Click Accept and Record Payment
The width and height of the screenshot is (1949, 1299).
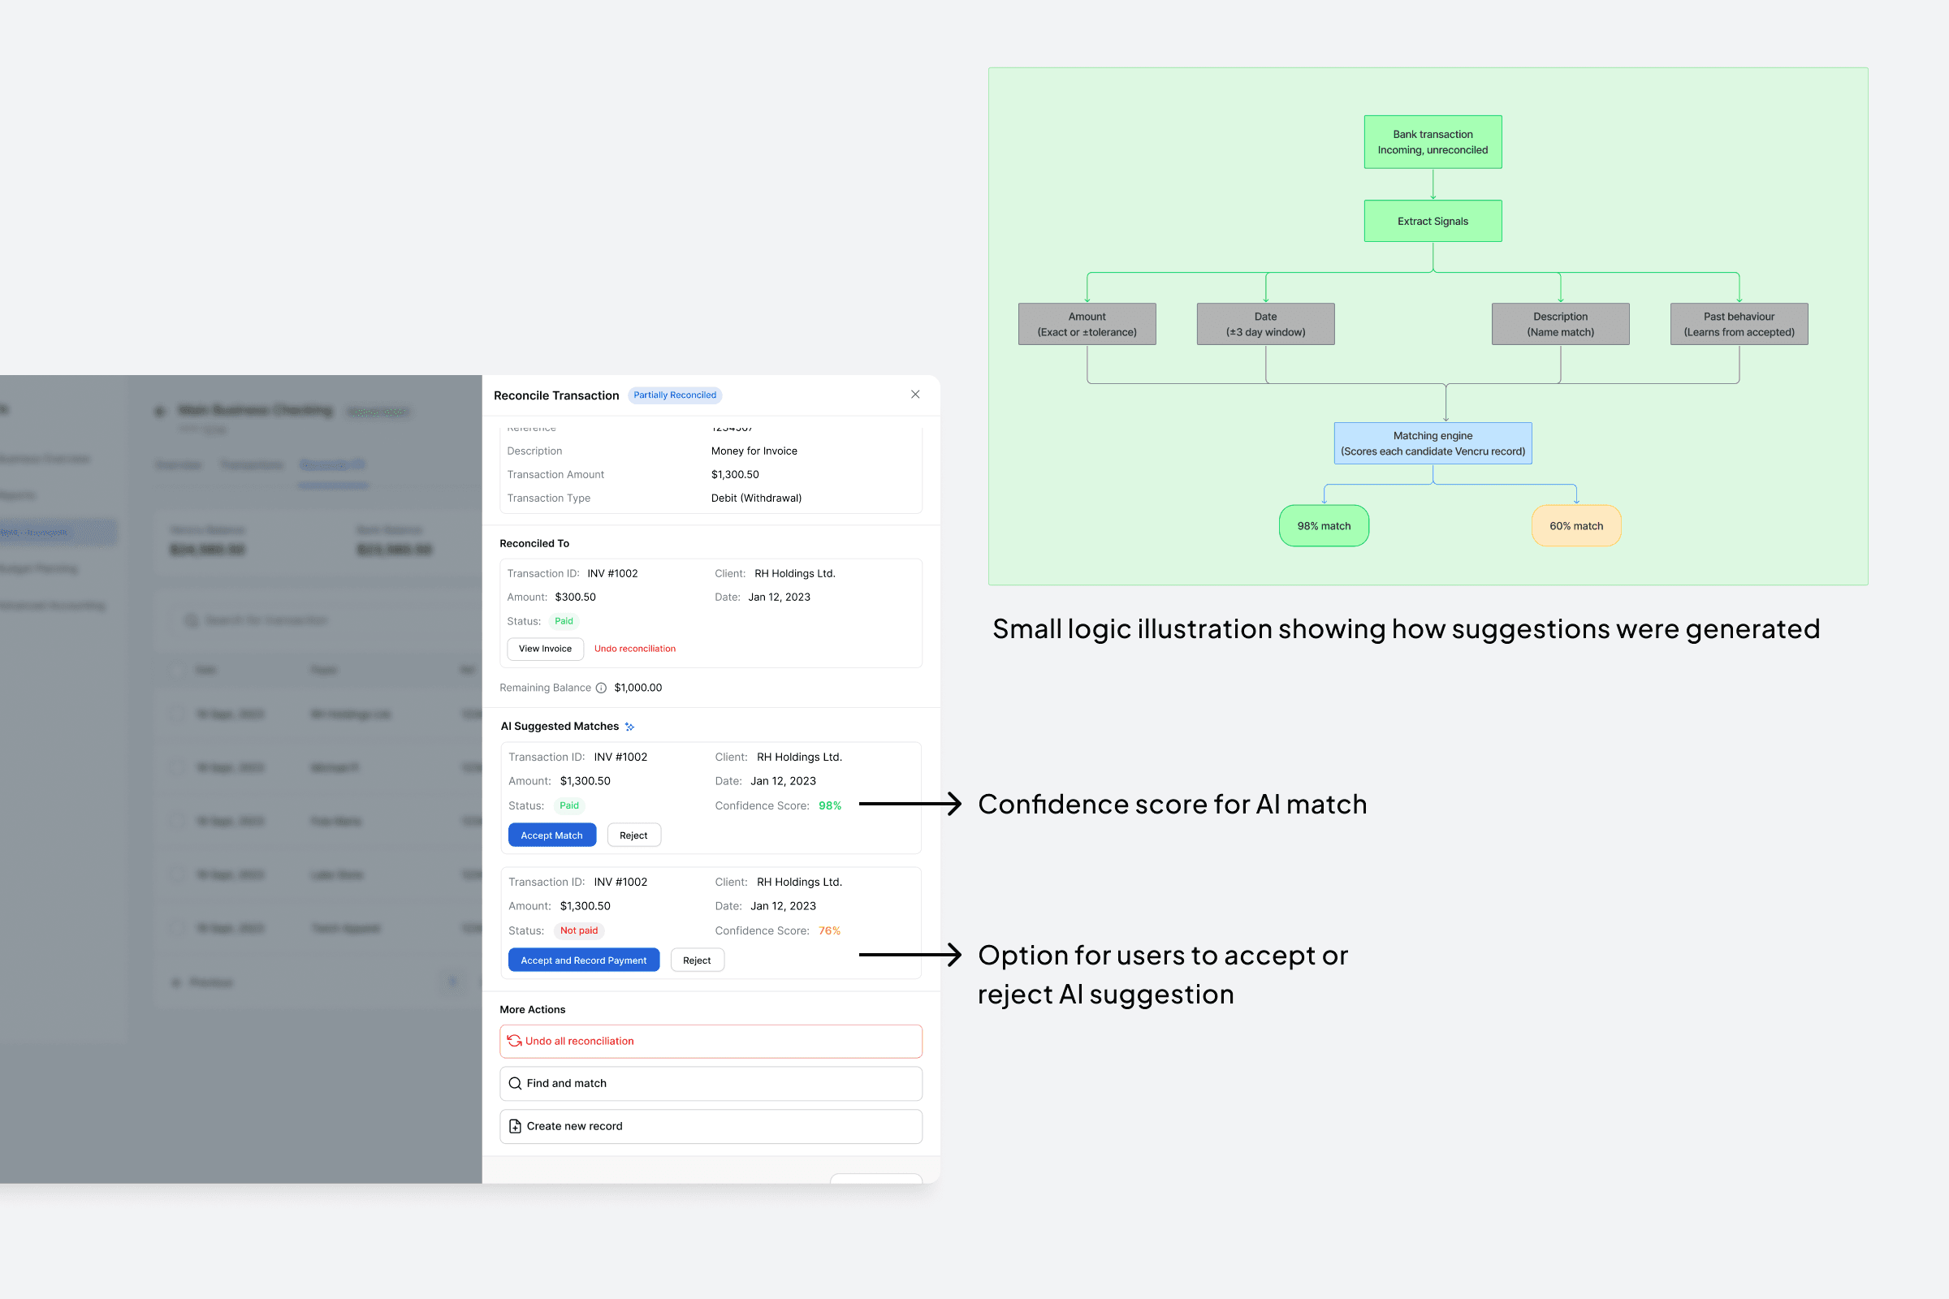[x=583, y=960]
